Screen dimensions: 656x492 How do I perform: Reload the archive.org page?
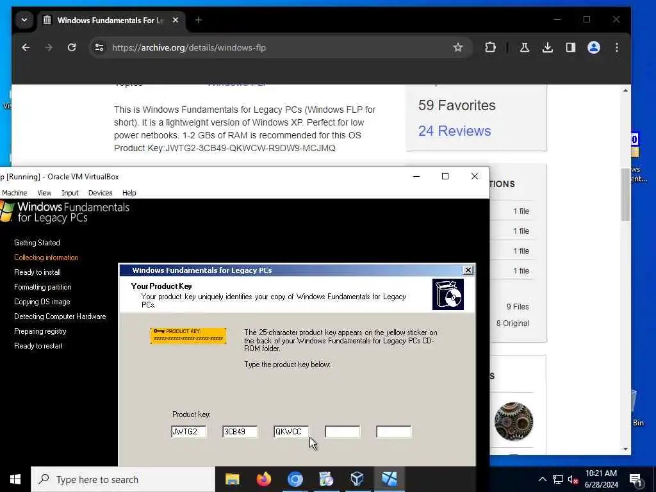pos(72,47)
